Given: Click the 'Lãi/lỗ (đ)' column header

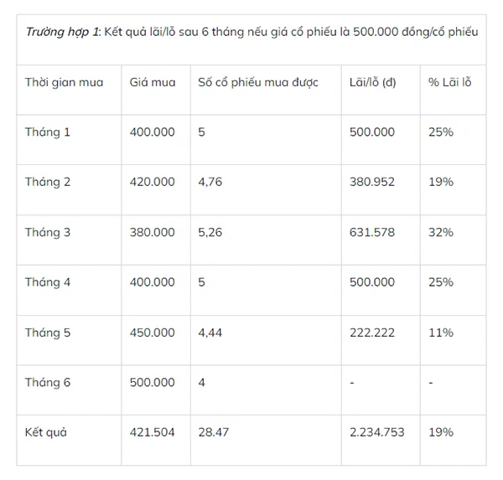Looking at the screenshot, I should pos(372,83).
